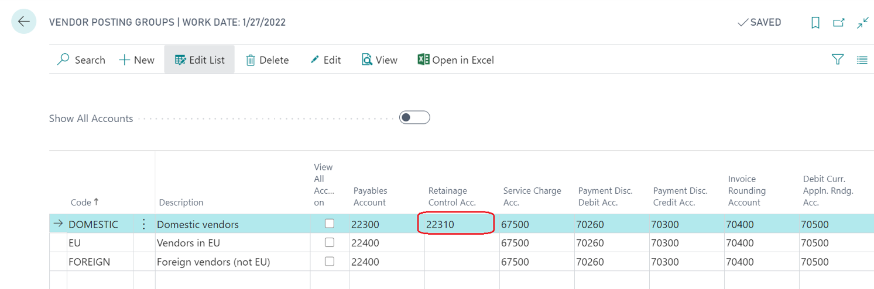Click the back arrow button
This screenshot has height=289, width=874.
pos(23,22)
